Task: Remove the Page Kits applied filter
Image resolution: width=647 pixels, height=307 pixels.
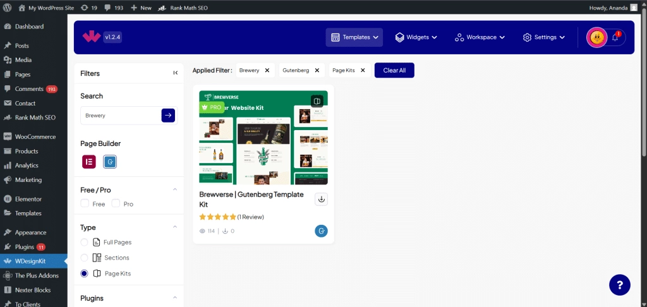Action: [x=363, y=70]
